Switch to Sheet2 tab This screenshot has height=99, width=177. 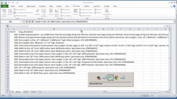(26, 92)
